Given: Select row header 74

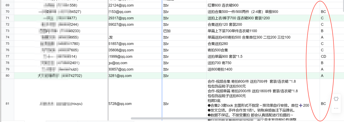Looking at the screenshot, I should (x=7, y=37).
